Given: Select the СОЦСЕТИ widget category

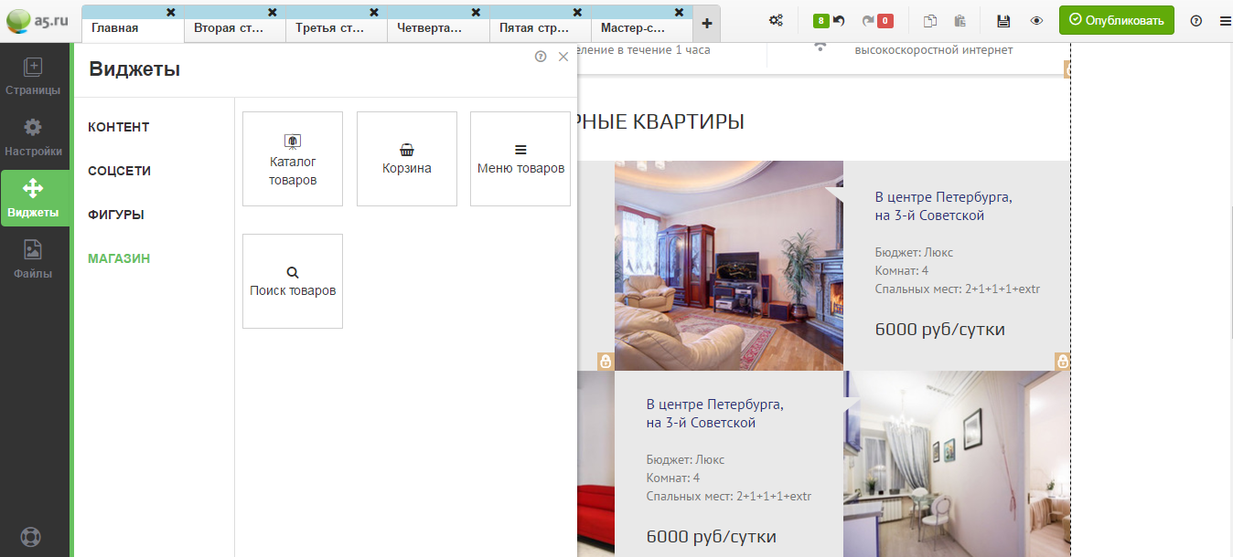Looking at the screenshot, I should [x=120, y=171].
